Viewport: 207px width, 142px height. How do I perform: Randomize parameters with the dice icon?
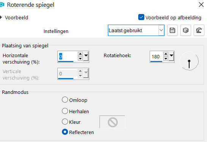(186, 30)
